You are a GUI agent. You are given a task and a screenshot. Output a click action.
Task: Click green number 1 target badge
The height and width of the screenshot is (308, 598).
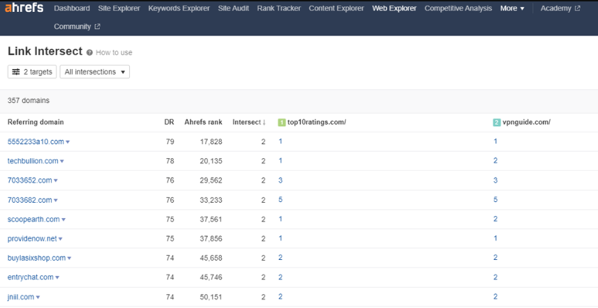pyautogui.click(x=282, y=122)
